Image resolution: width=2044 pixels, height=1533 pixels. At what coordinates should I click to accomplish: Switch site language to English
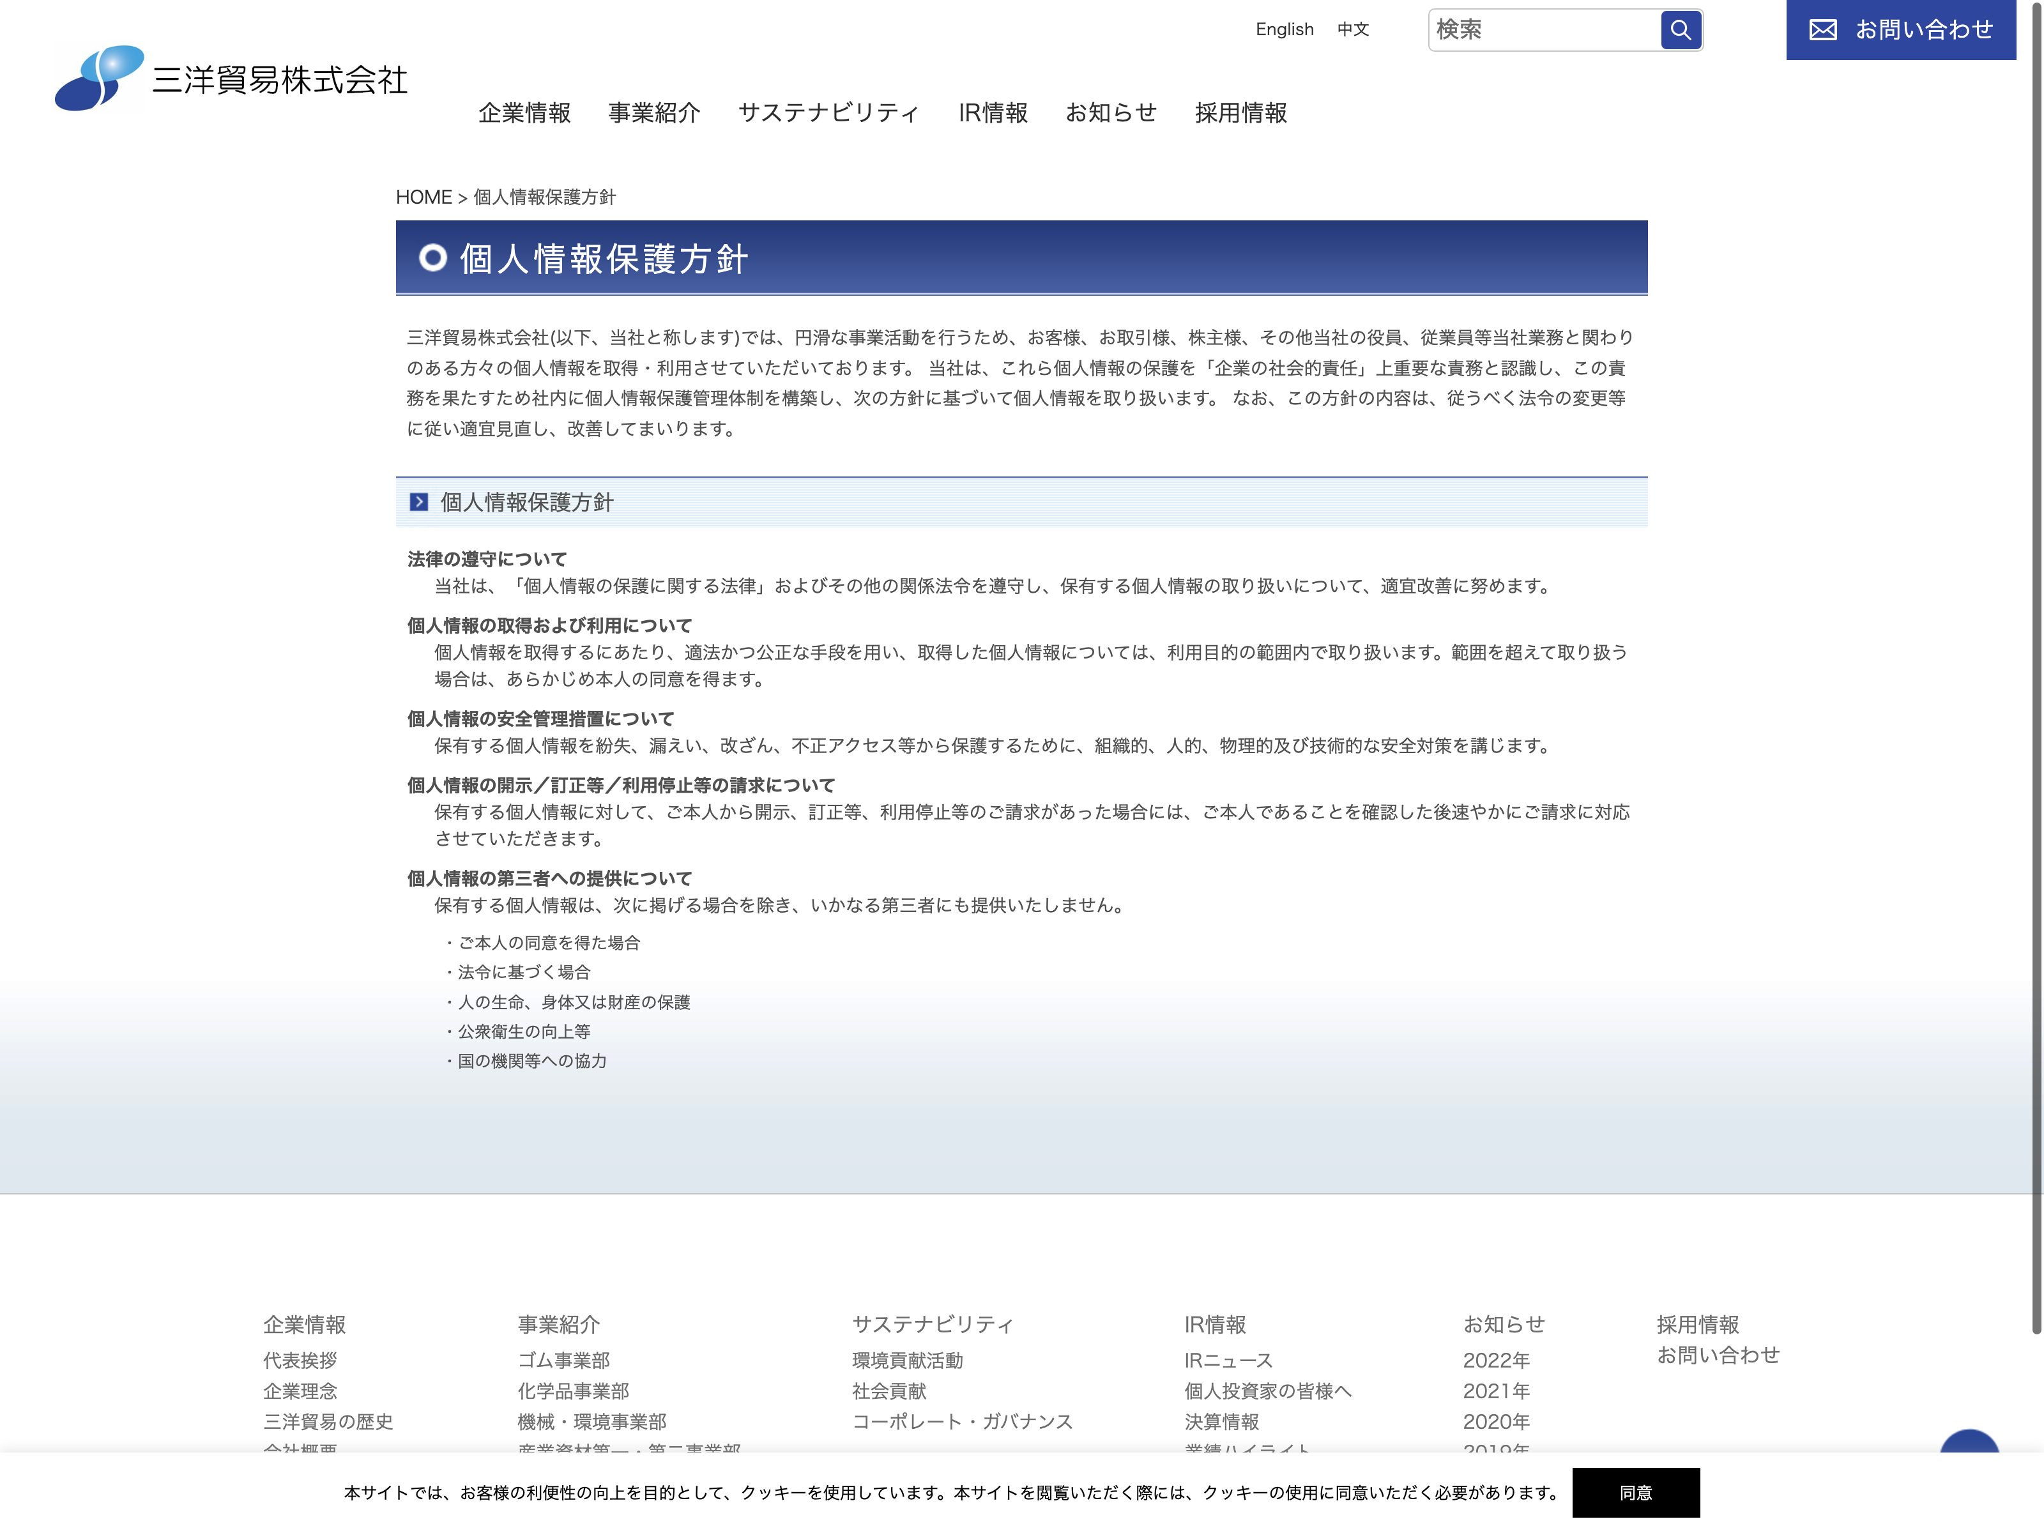(x=1283, y=29)
